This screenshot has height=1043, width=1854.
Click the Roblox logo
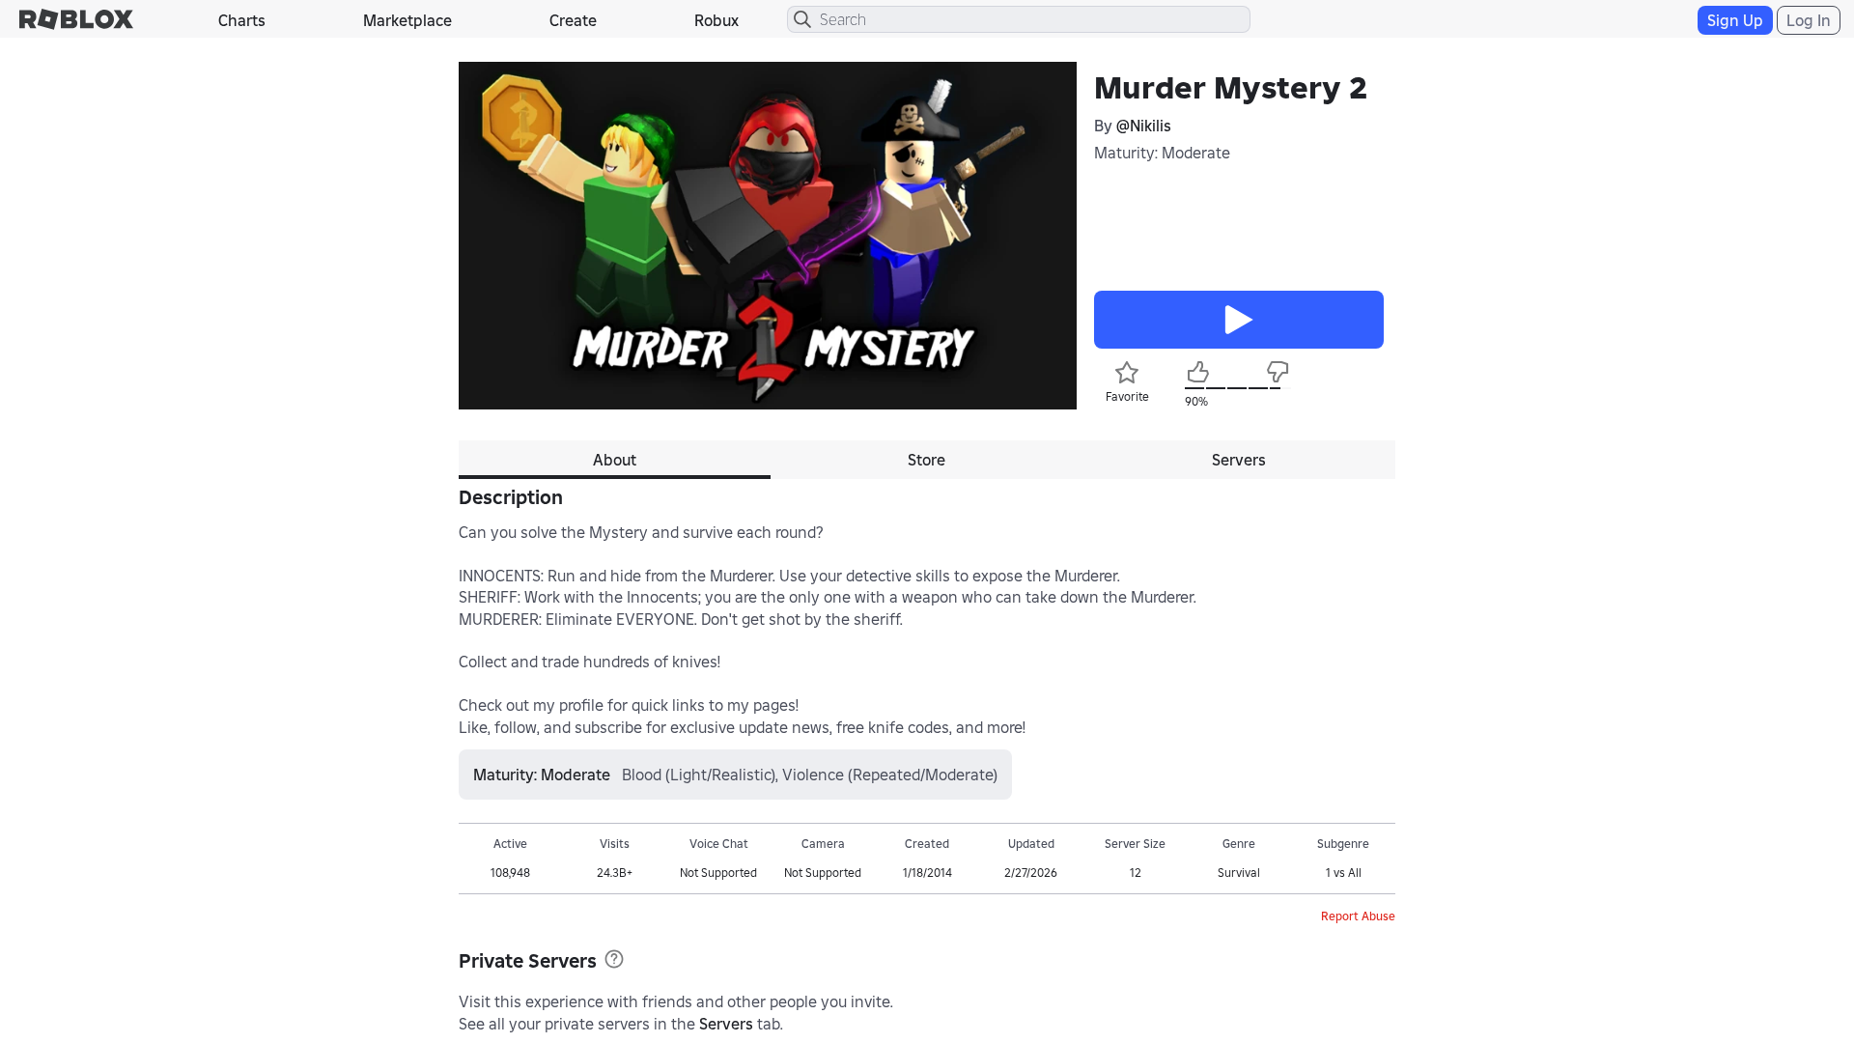tap(76, 19)
